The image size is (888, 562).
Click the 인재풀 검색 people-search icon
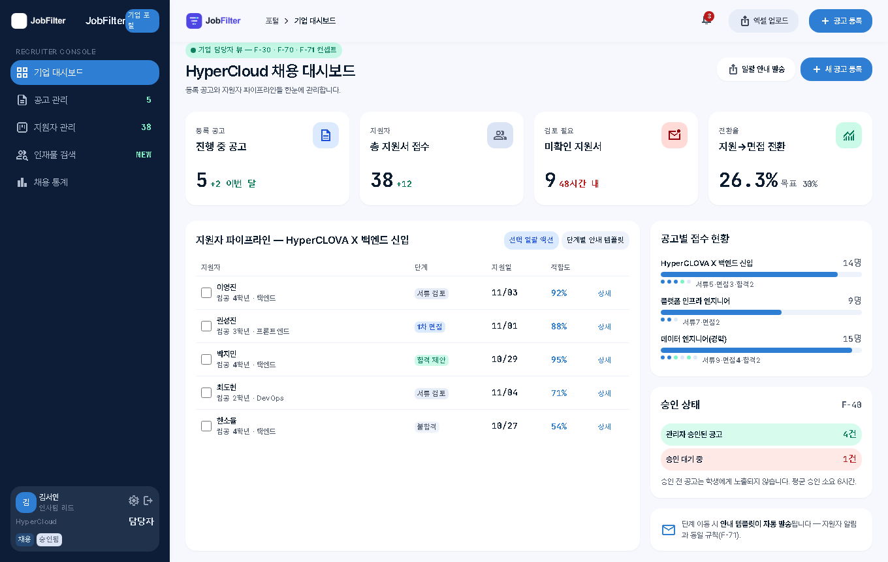(22, 155)
